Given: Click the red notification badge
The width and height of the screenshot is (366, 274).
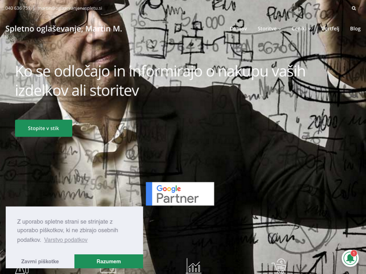Looking at the screenshot, I should tap(354, 253).
